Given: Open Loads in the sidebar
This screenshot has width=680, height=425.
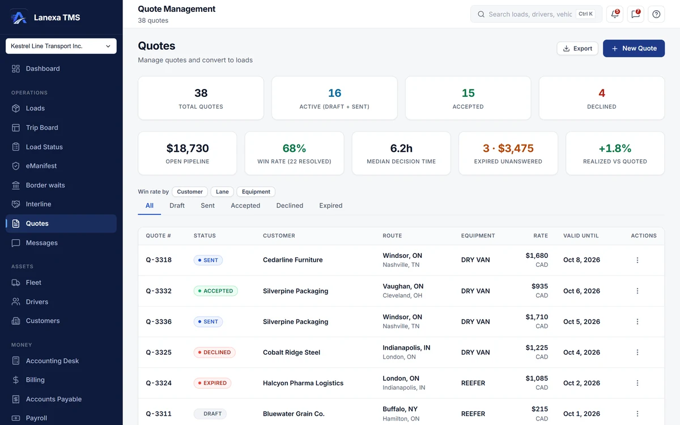Looking at the screenshot, I should pos(61,108).
